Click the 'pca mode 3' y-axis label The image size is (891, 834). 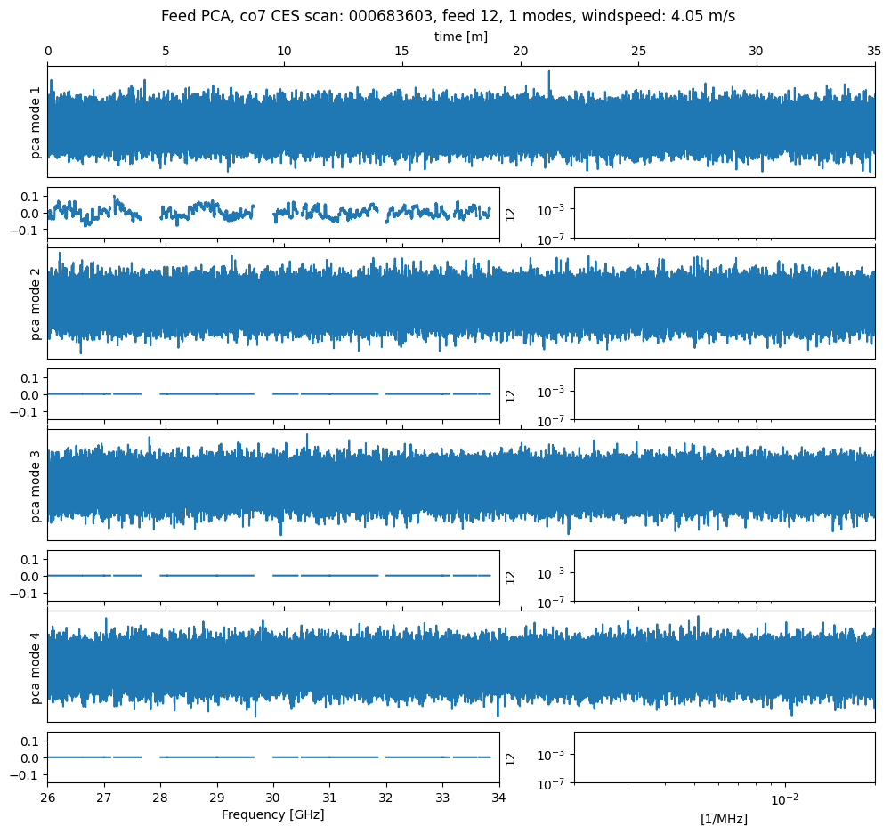[36, 485]
